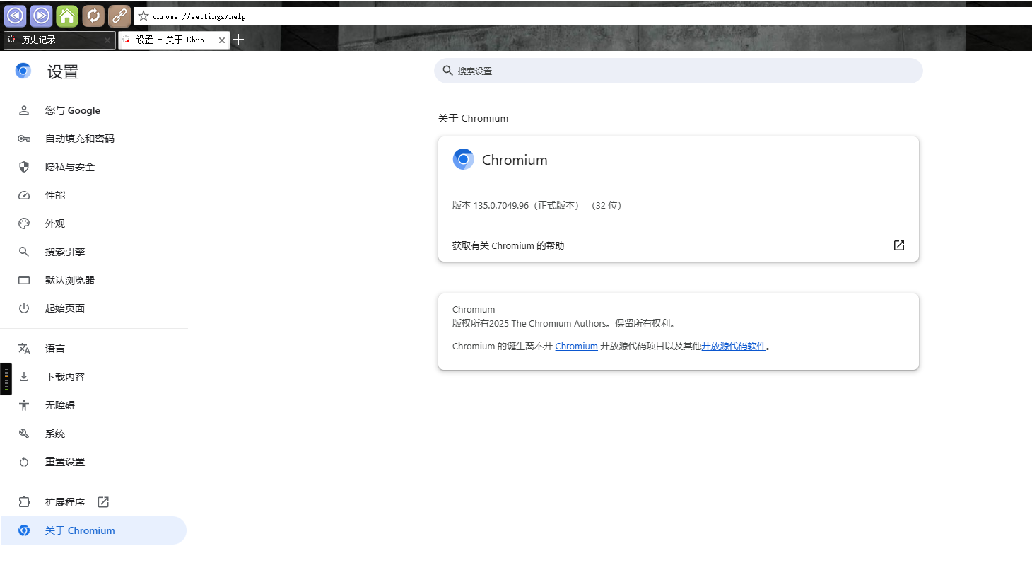Open a new tab with the plus icon
The height and width of the screenshot is (570, 1032).
click(x=239, y=40)
